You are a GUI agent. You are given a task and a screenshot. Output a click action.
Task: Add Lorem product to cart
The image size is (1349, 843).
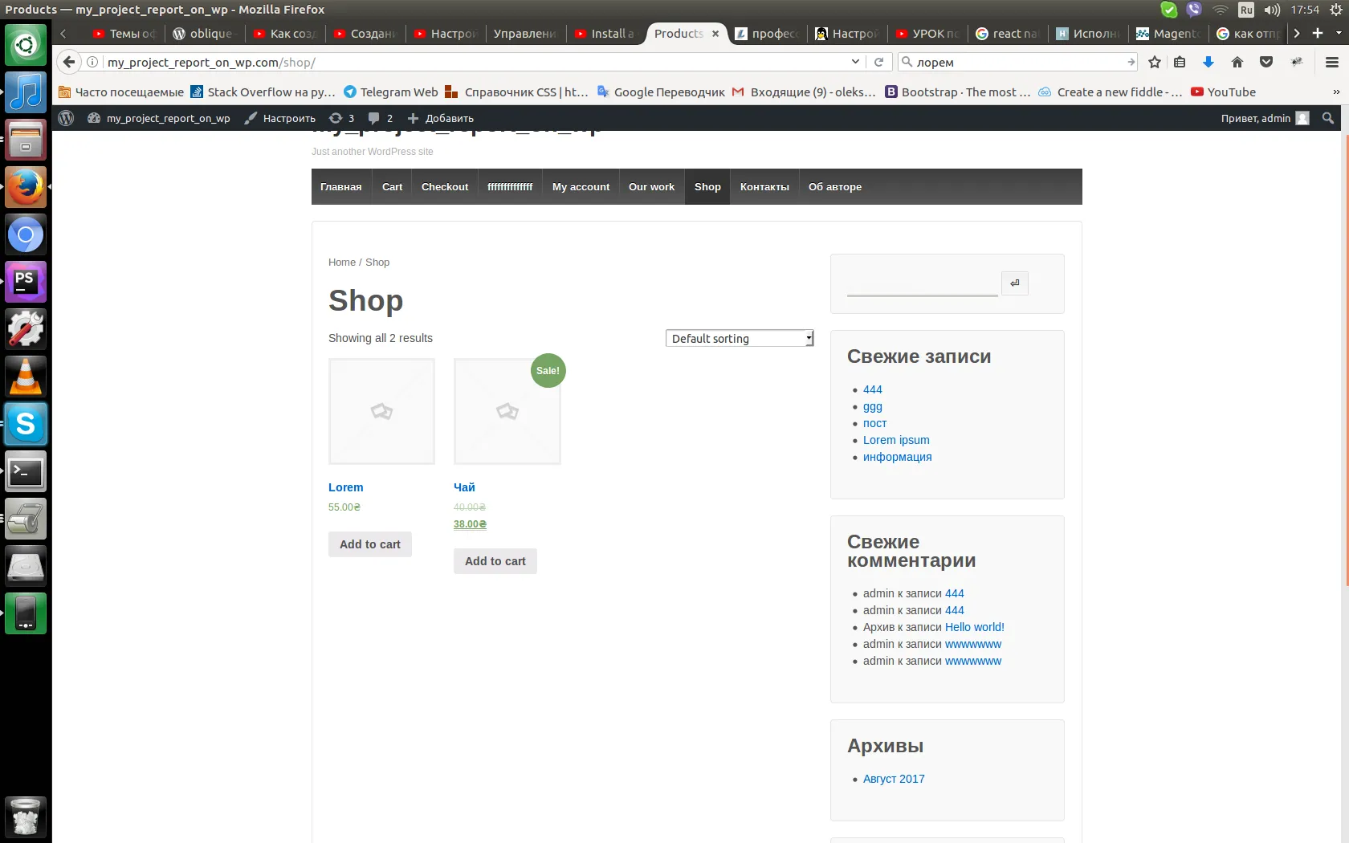coord(370,544)
